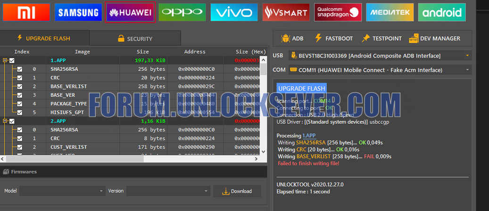Uncheck the CRC 8 bytes row checkbox
Viewport: 489px width, 211px height.
20,138
